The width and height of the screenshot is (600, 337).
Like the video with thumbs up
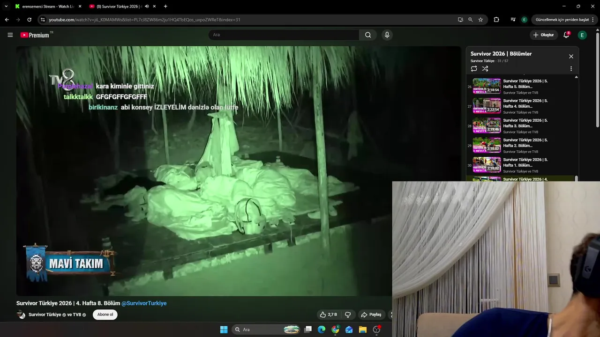328,315
